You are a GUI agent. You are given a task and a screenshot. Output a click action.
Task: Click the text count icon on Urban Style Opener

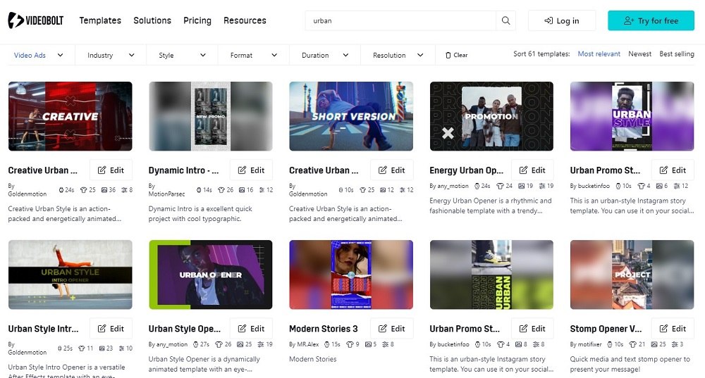tap(219, 344)
